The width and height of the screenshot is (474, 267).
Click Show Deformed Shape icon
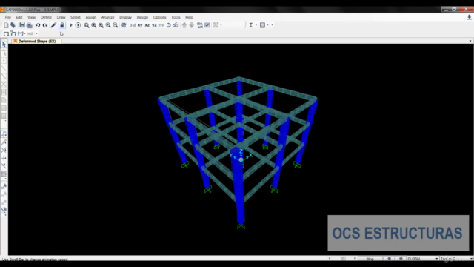point(13,33)
